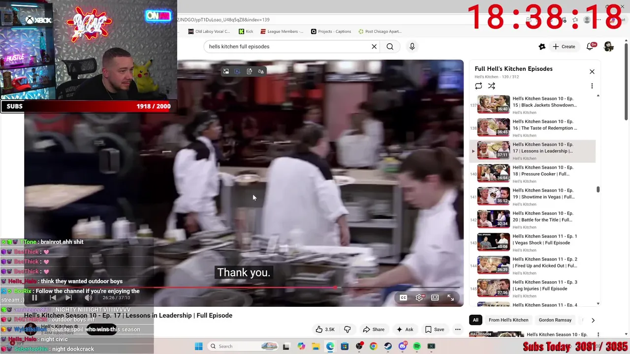Click the translate (aあ) overlay icon on the video

pyautogui.click(x=261, y=71)
